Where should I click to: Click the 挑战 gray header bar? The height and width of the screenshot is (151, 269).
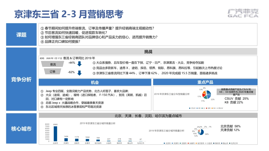(x=148, y=52)
